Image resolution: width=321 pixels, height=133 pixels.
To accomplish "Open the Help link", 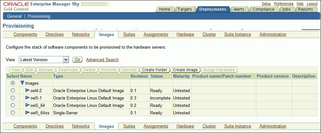I will tap(300, 4).
